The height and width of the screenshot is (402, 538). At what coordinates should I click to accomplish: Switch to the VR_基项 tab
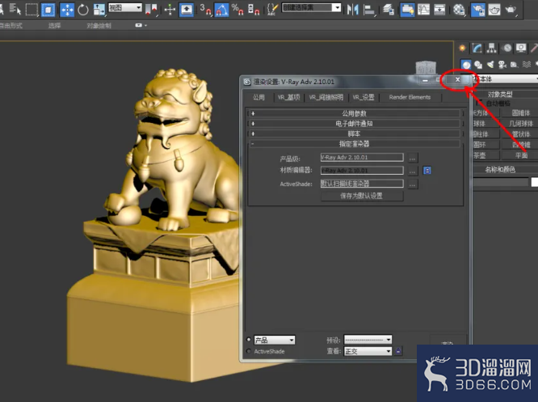(288, 97)
